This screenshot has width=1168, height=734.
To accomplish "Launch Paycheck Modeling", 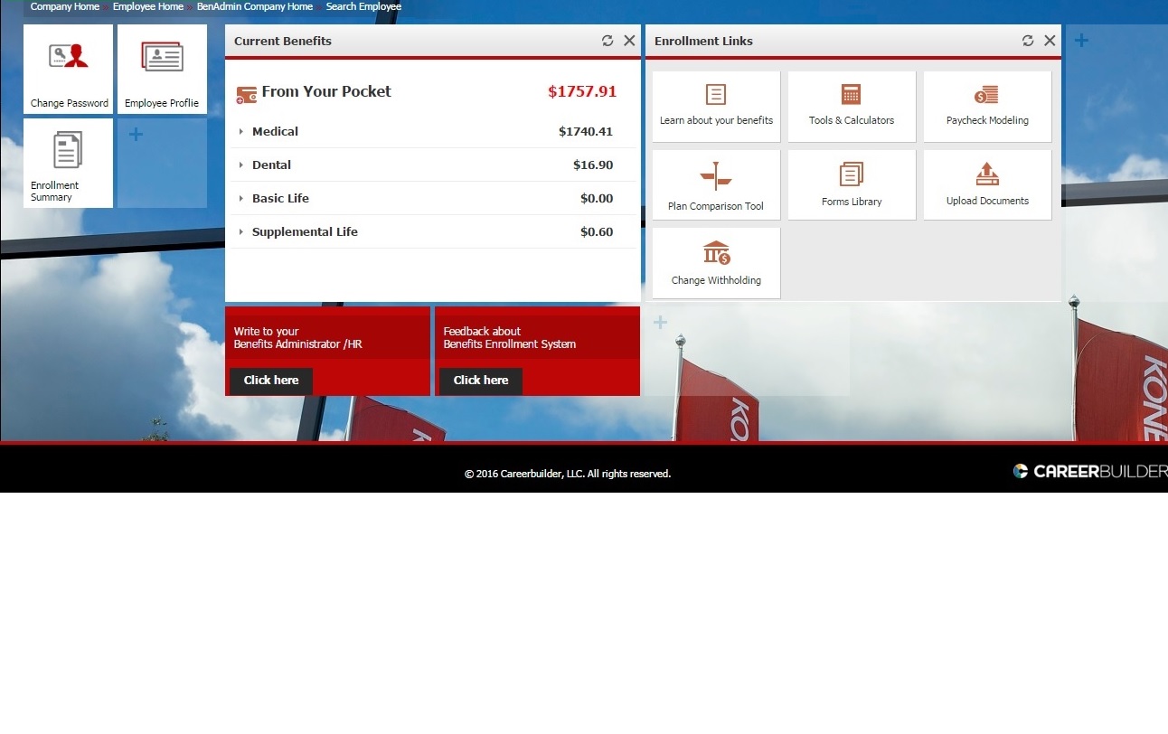I will 987,107.
